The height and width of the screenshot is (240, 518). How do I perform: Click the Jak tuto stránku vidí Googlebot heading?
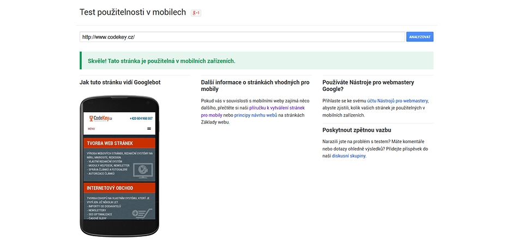(120, 82)
